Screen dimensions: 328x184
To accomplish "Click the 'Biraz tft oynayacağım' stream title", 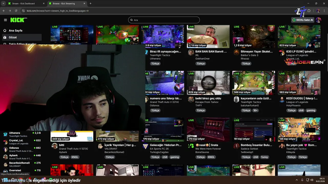I will point(165,52).
